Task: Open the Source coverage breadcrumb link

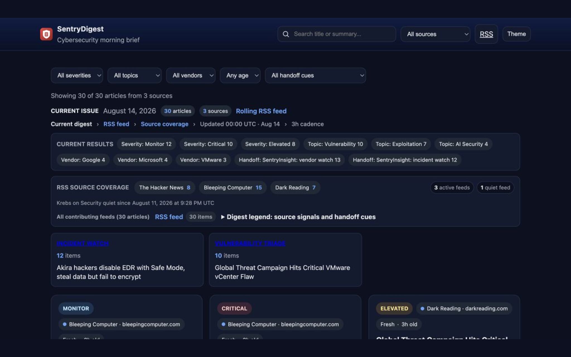Action: point(164,124)
